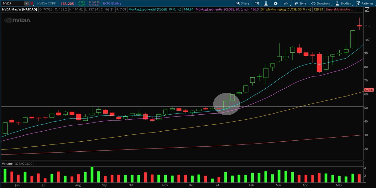Open the Style menu
The height and width of the screenshot is (188, 376).
[x=300, y=3]
